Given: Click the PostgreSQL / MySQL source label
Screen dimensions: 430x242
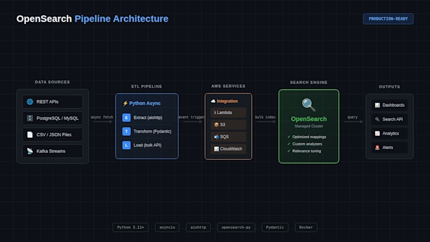Looking at the screenshot, I should pos(58,118).
